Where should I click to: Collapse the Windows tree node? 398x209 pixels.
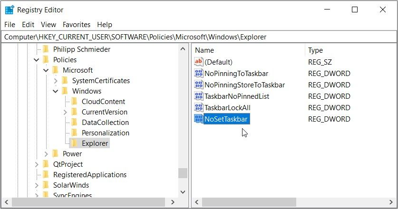click(55, 91)
